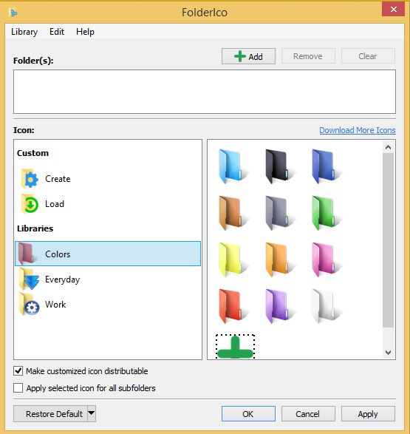
Task: Click the Add folder button
Action: 248,56
